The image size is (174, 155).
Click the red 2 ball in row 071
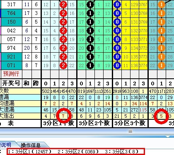click(63, 65)
